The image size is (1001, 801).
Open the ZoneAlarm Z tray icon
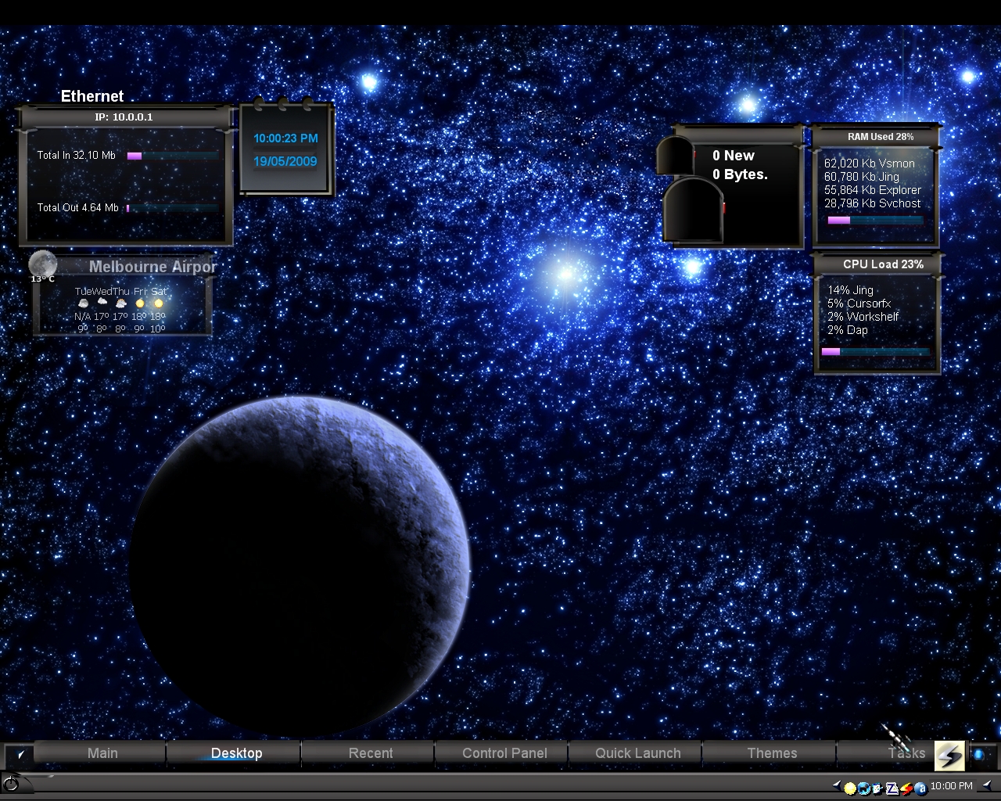892,788
